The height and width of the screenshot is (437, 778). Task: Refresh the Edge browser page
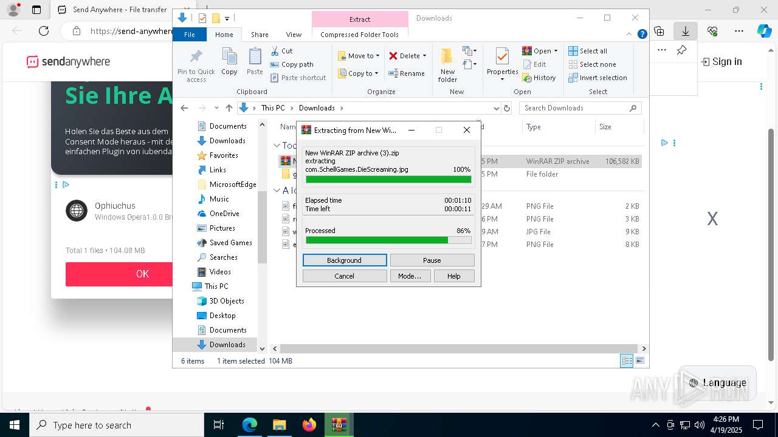tap(44, 31)
